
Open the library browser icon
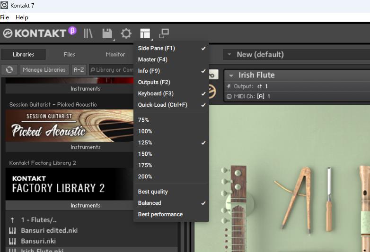coord(88,34)
